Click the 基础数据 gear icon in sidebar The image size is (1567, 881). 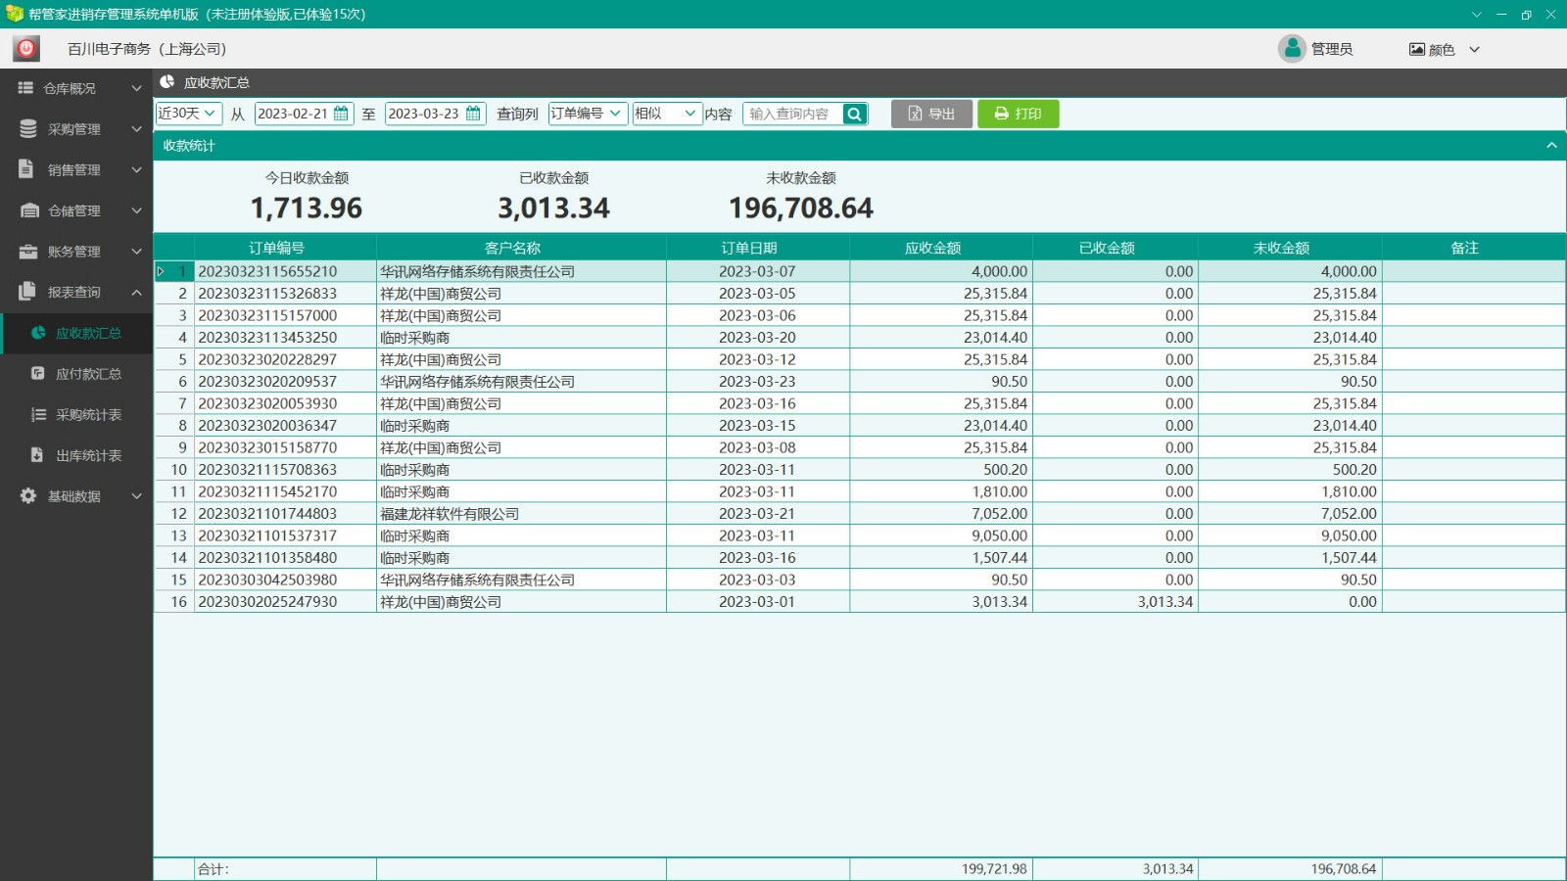[28, 496]
